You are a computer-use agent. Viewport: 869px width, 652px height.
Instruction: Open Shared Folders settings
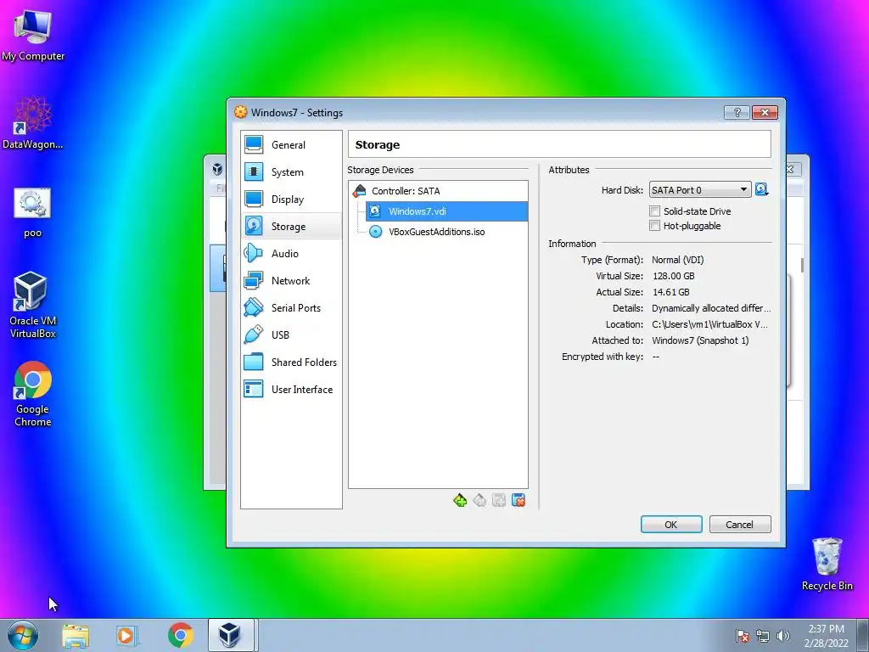click(x=291, y=362)
